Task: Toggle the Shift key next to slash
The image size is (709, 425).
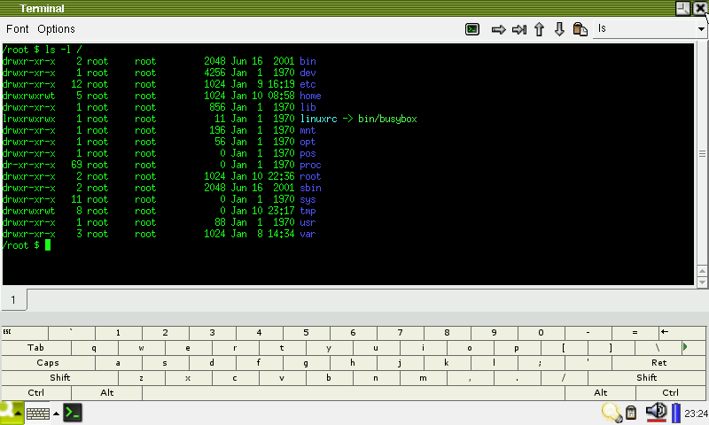Action: pyautogui.click(x=647, y=377)
